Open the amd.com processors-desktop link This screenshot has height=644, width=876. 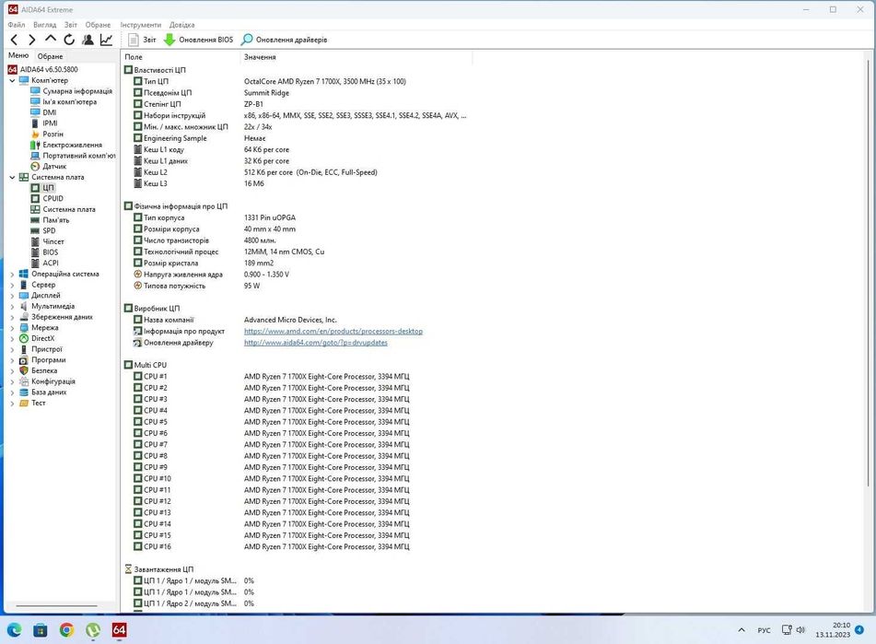[x=333, y=332]
